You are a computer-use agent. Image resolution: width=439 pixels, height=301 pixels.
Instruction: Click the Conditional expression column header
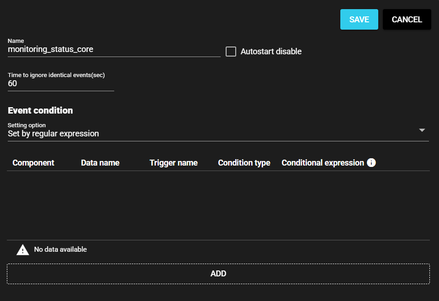tap(323, 163)
